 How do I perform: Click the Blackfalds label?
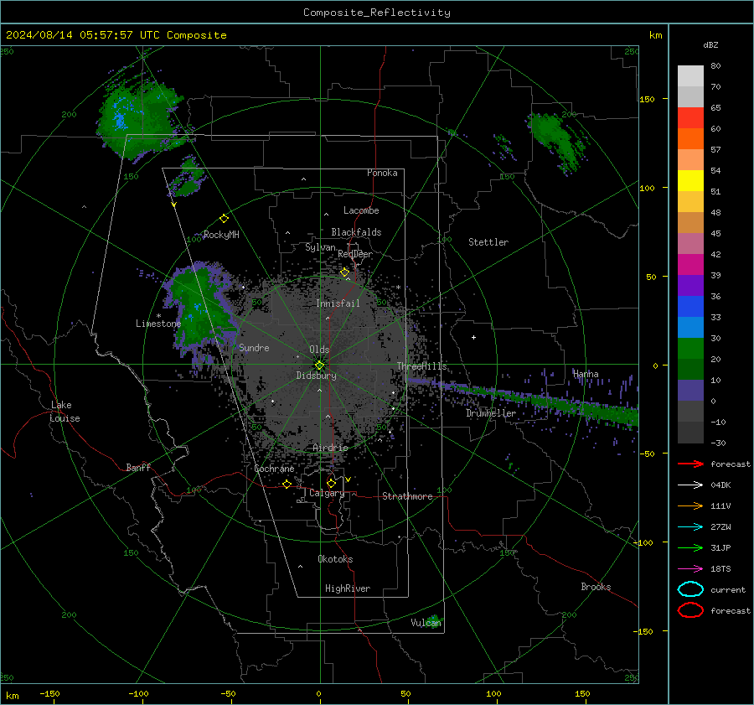(356, 232)
